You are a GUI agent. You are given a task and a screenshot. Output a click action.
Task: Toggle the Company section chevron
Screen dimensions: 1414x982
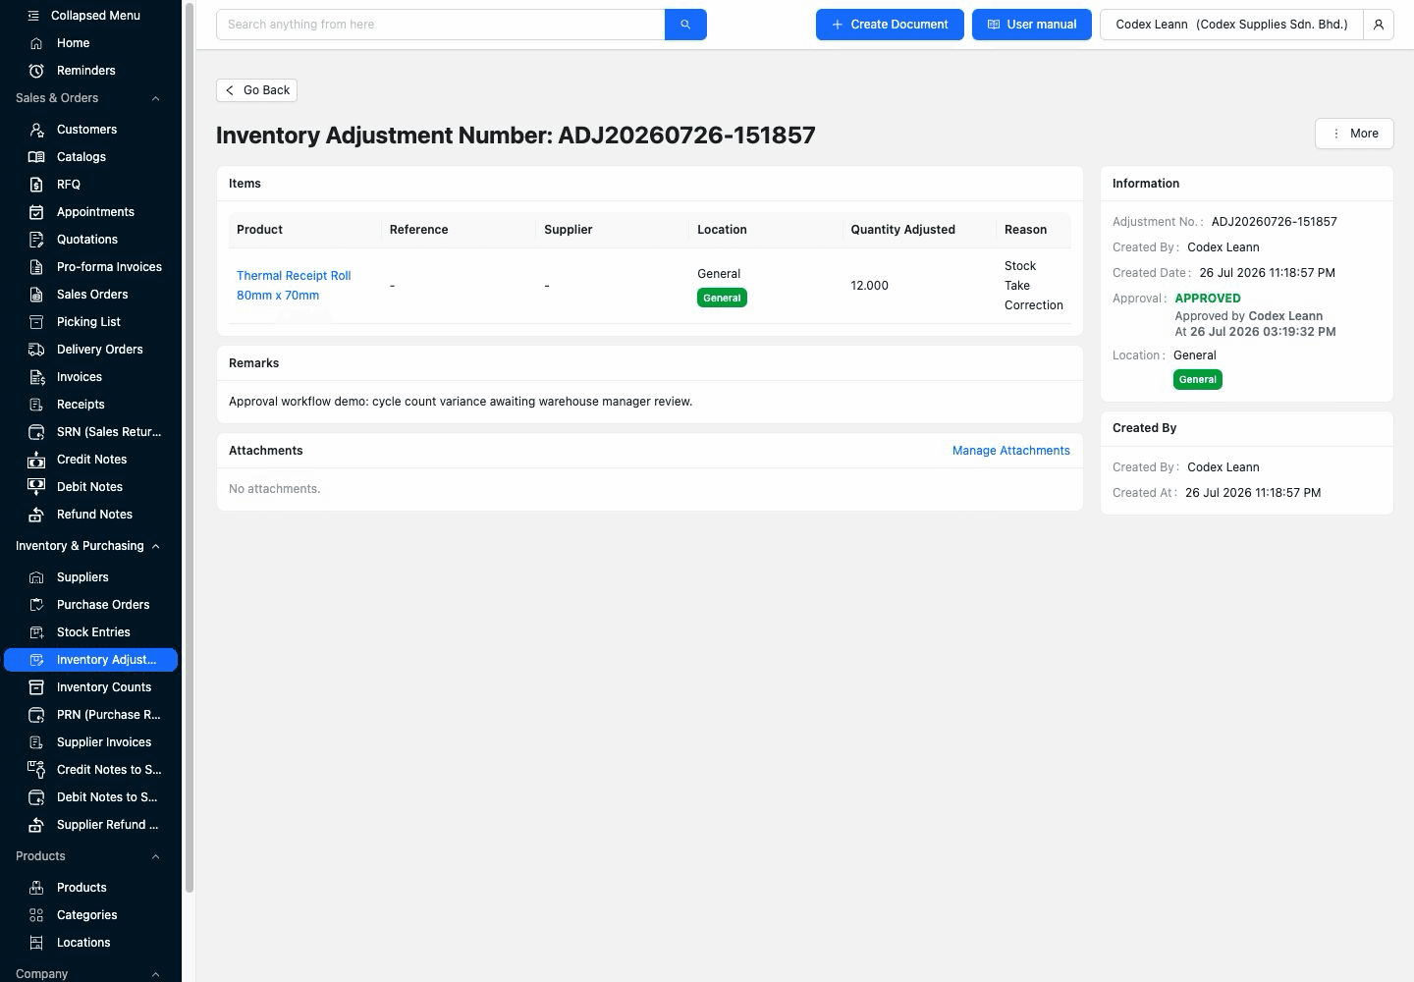click(x=155, y=974)
